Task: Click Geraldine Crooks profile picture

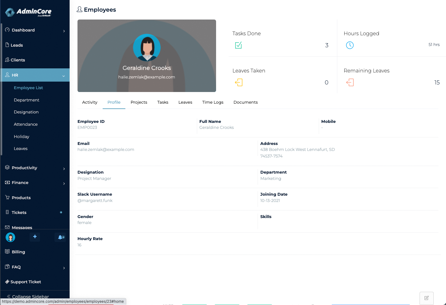Action: (147, 48)
